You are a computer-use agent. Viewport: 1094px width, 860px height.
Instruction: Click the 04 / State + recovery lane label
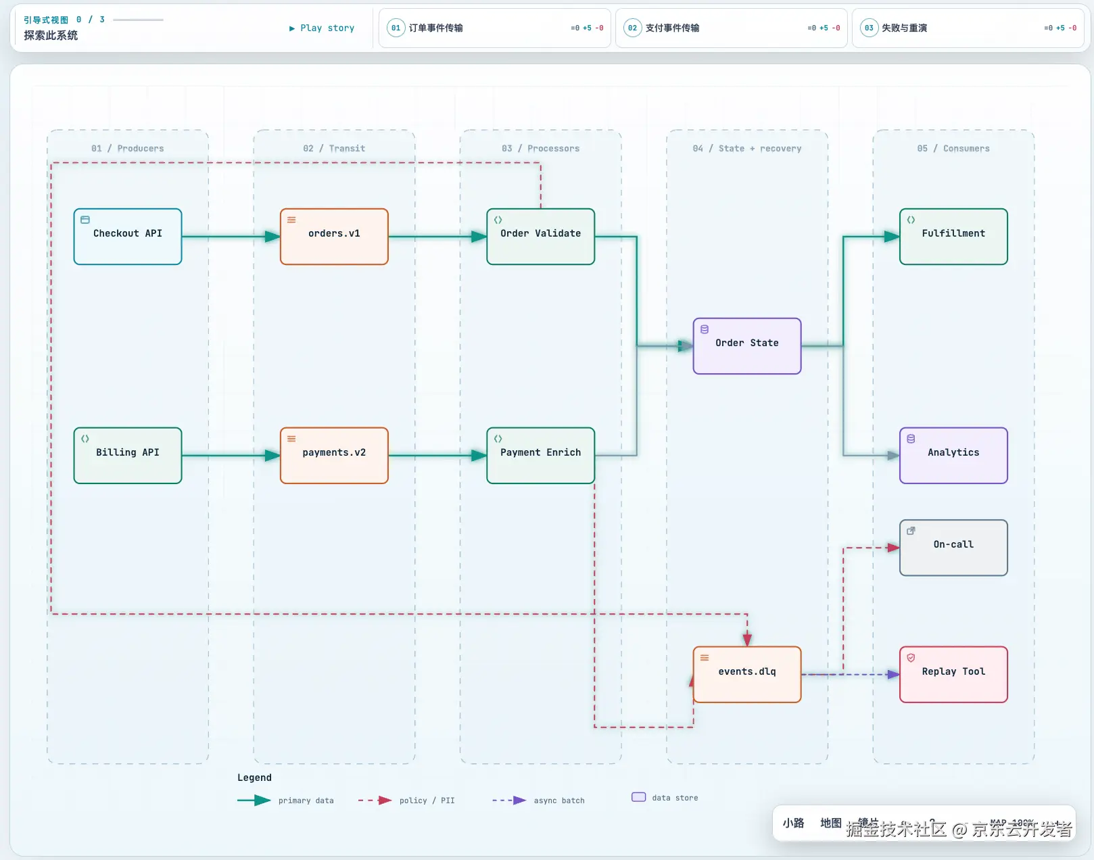click(x=747, y=148)
